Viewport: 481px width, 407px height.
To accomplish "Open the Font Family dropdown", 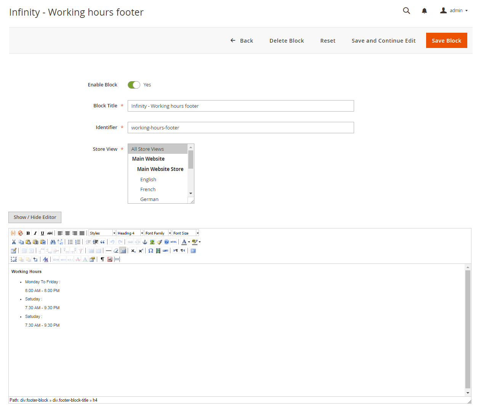I will [x=158, y=233].
